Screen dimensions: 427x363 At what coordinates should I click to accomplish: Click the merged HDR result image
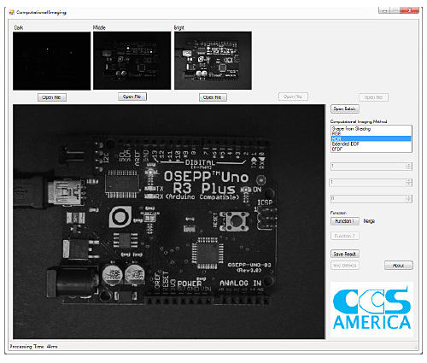click(x=169, y=221)
